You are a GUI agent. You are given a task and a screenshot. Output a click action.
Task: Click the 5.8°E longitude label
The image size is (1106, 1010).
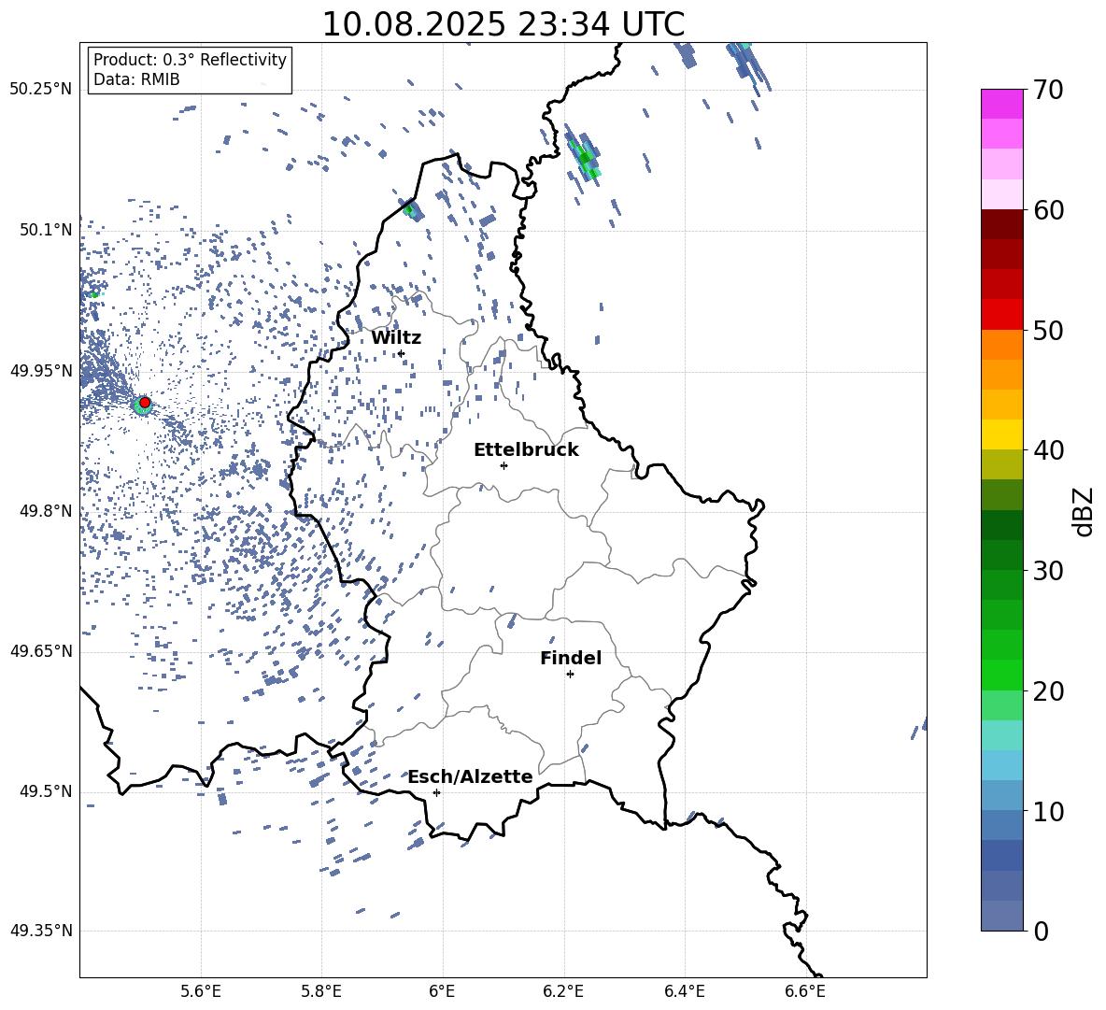pyautogui.click(x=321, y=991)
